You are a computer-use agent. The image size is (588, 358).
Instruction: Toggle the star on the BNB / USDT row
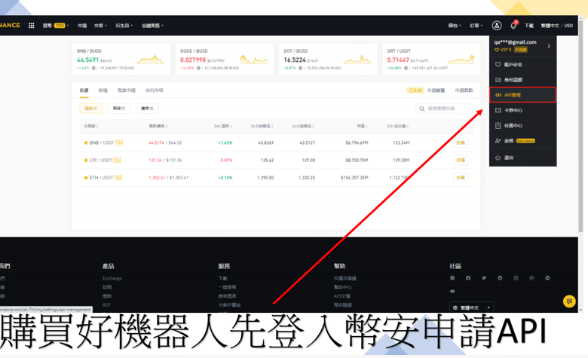[x=85, y=143]
